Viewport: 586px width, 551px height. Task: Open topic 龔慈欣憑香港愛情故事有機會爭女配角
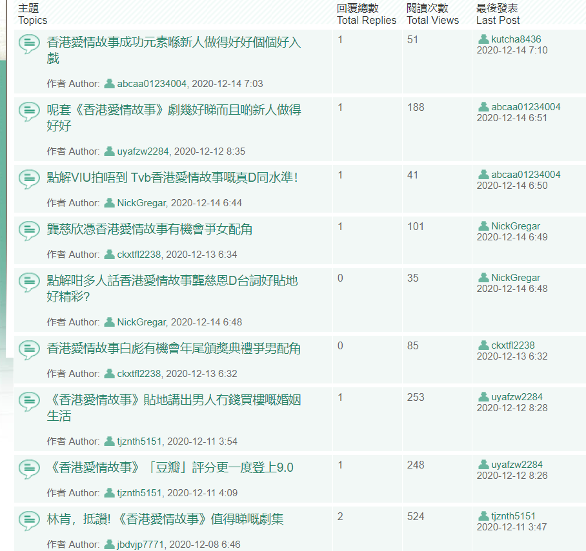click(x=149, y=229)
